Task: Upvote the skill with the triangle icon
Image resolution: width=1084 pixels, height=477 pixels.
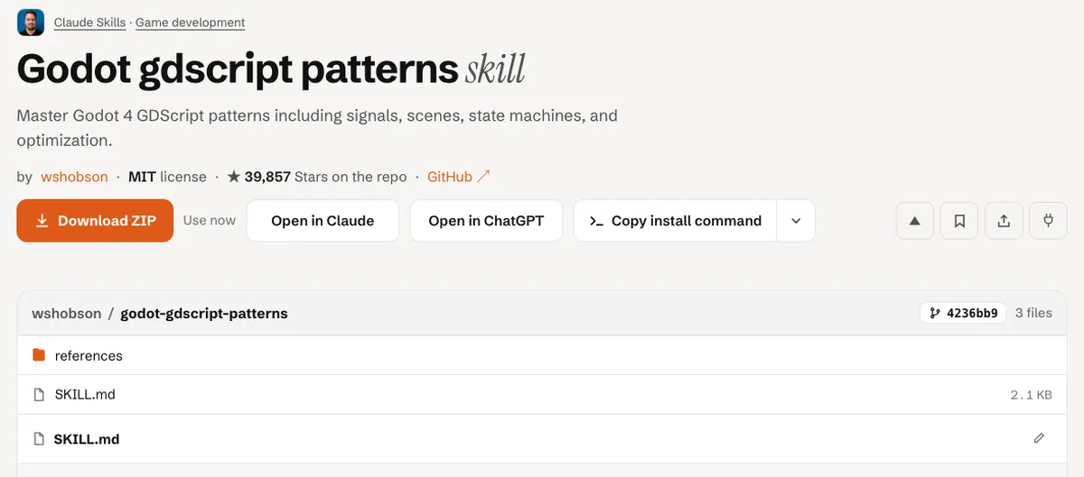Action: point(914,221)
